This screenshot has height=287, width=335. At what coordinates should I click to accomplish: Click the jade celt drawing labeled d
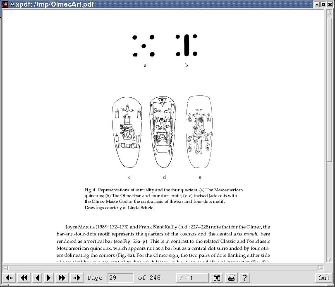pyautogui.click(x=163, y=132)
